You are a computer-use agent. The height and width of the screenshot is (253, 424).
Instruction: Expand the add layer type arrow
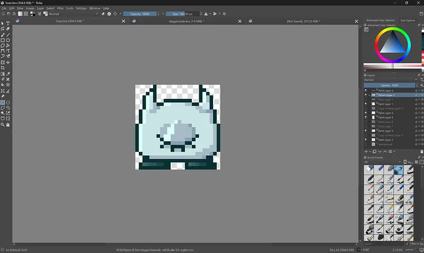click(x=370, y=151)
